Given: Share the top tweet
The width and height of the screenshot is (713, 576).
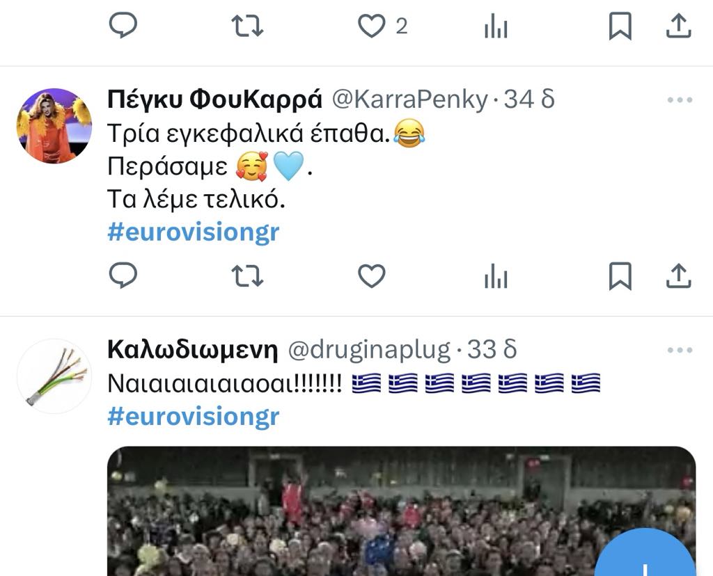Looking at the screenshot, I should [x=678, y=26].
